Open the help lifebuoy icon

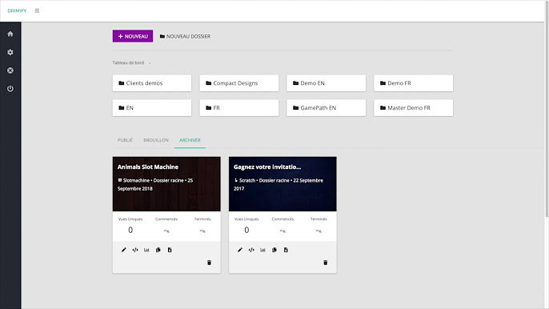(10, 70)
